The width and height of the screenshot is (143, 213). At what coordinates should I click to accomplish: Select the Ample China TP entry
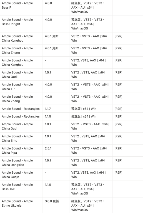pyautogui.click(x=17, y=87)
